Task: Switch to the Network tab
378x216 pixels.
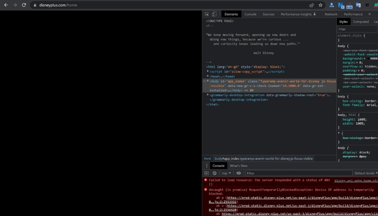Action: (x=331, y=14)
